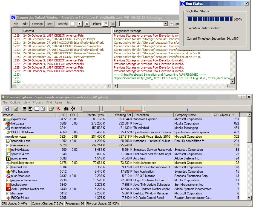Select the taskhost.exe process row
Image resolution: width=253 pixels, height=207 pixels.
[120, 167]
